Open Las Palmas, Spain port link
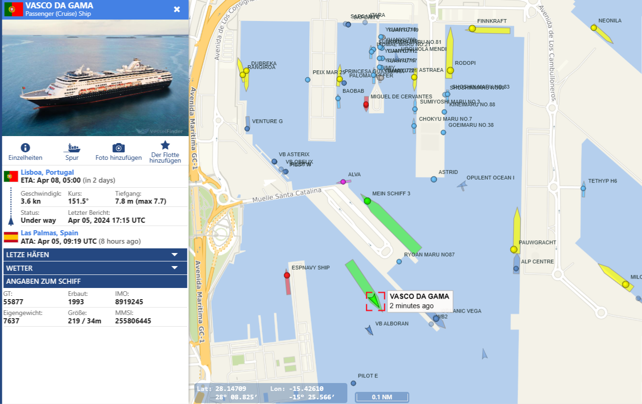This screenshot has width=642, height=404. (49, 233)
